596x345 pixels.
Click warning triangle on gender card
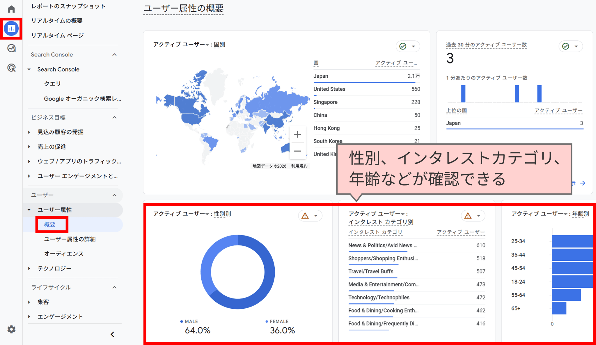[305, 216]
